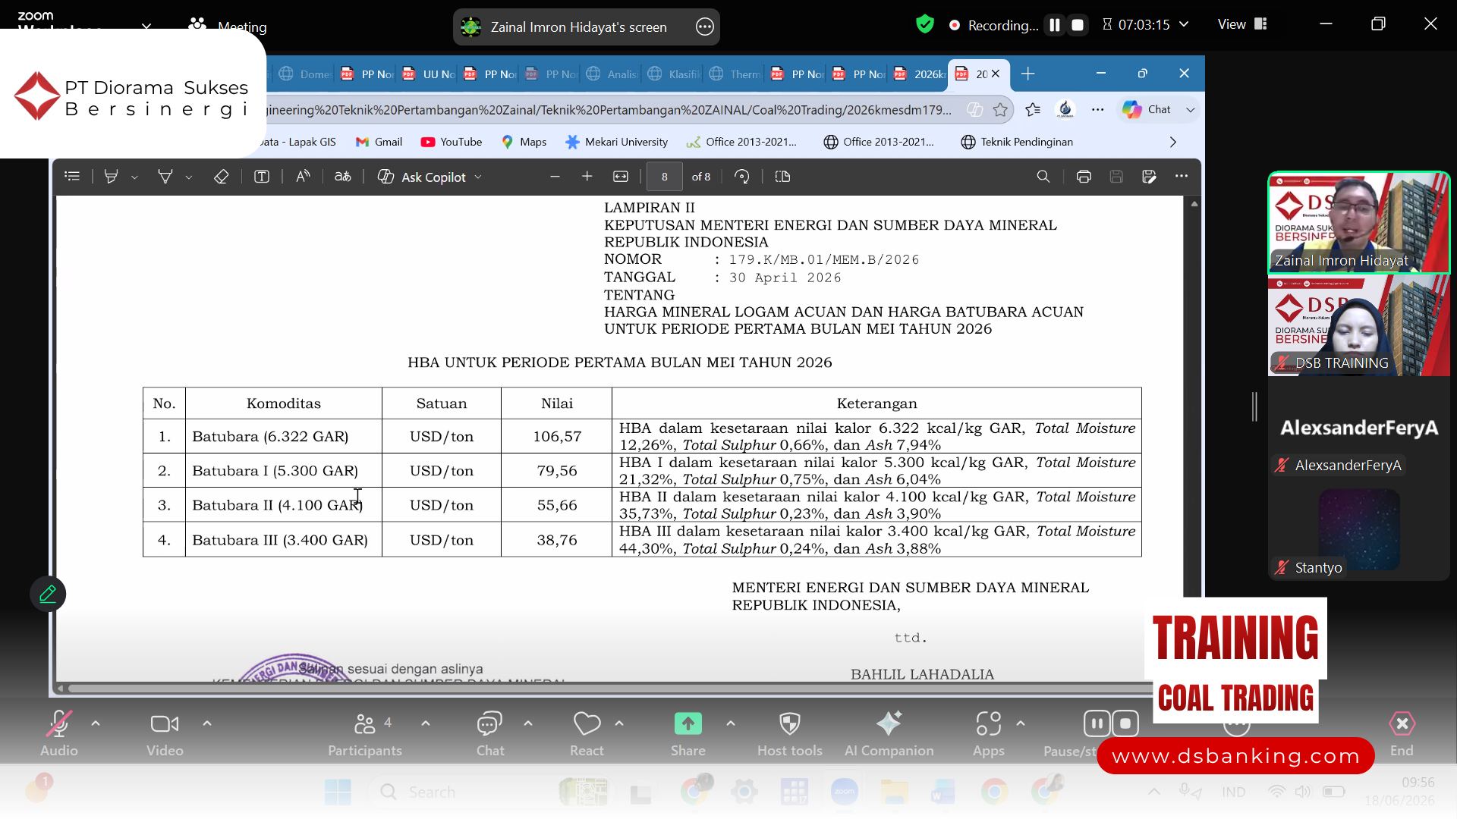Open Host tools in Zoom toolbar
1457x819 pixels.
(789, 734)
